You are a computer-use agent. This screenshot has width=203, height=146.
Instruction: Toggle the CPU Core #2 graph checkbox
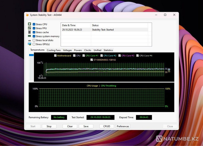coord(101,55)
